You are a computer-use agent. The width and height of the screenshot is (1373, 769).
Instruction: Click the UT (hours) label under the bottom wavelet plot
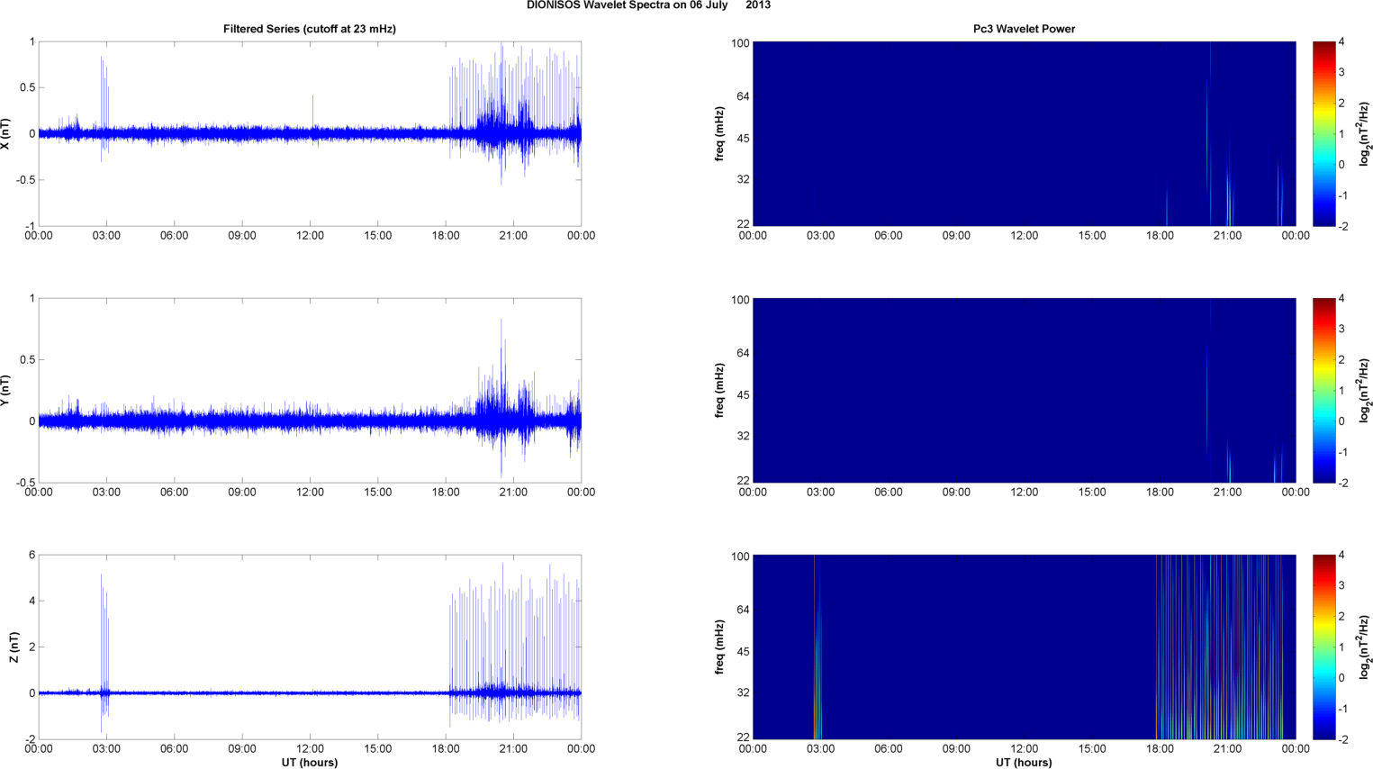[1024, 763]
